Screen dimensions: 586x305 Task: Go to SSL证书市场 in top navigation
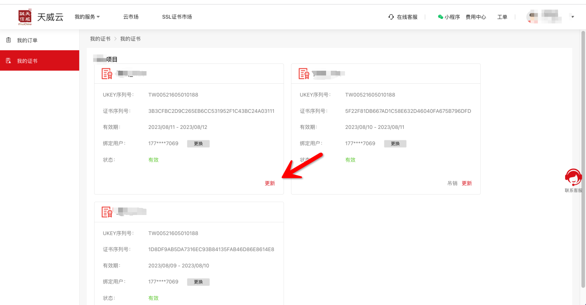tap(177, 17)
